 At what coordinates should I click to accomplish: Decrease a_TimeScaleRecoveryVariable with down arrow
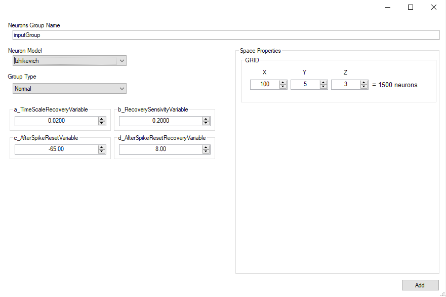point(102,123)
